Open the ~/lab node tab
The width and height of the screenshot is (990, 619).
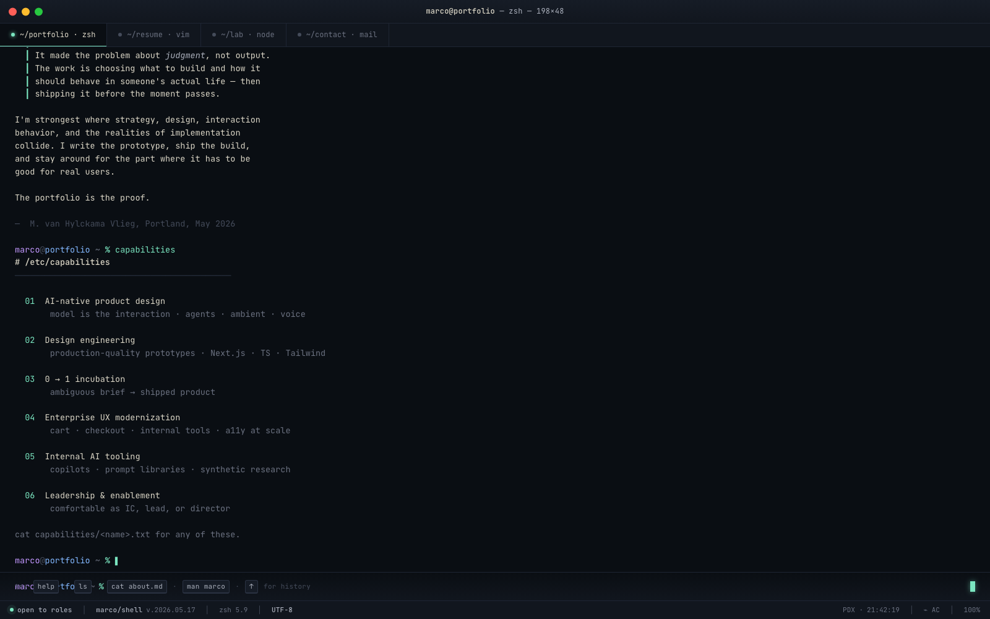(x=243, y=35)
